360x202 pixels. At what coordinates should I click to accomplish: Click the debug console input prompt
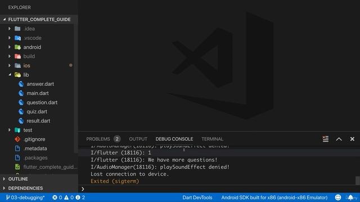click(218, 189)
